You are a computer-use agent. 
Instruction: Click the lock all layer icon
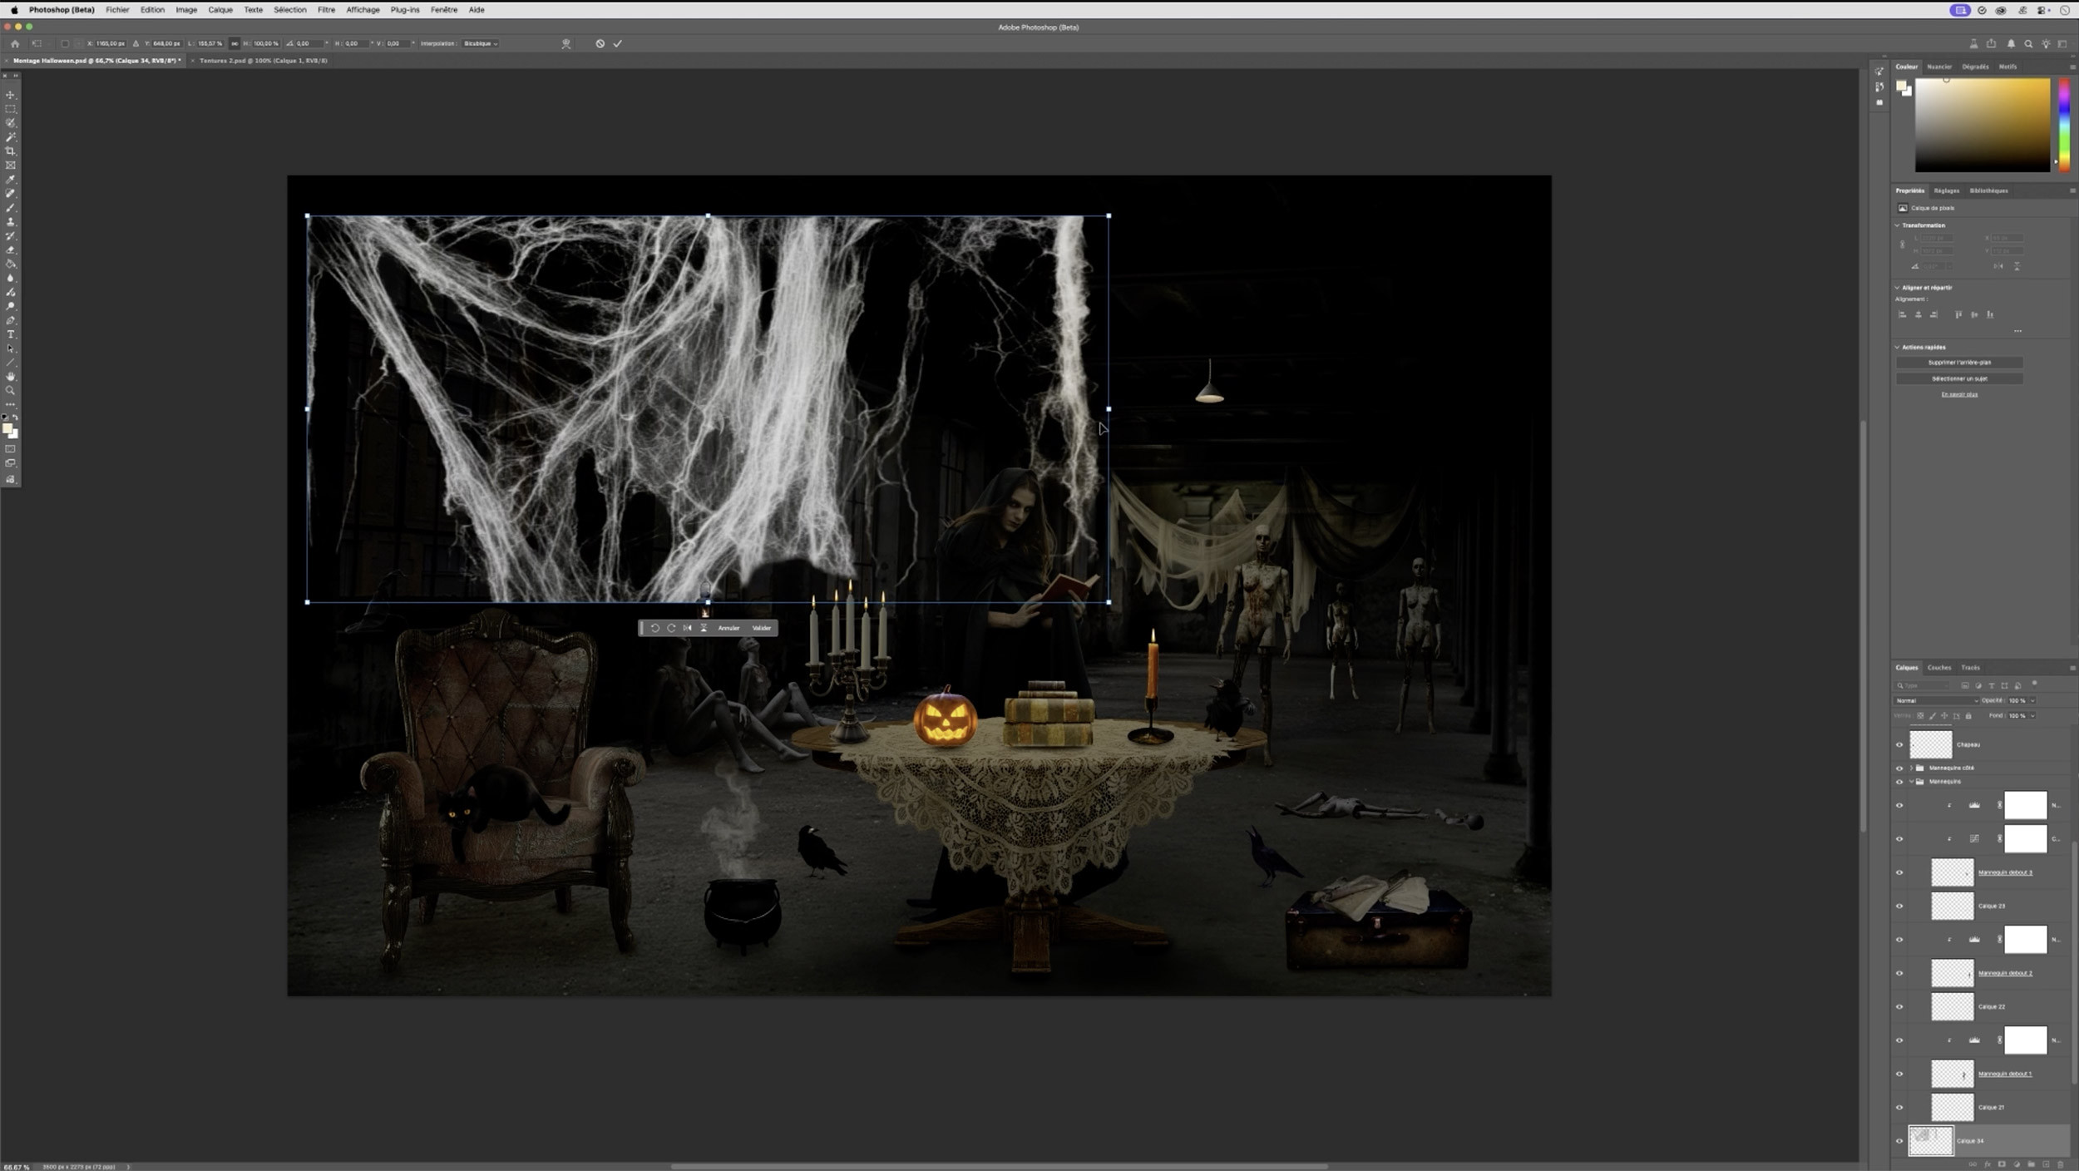(1968, 715)
